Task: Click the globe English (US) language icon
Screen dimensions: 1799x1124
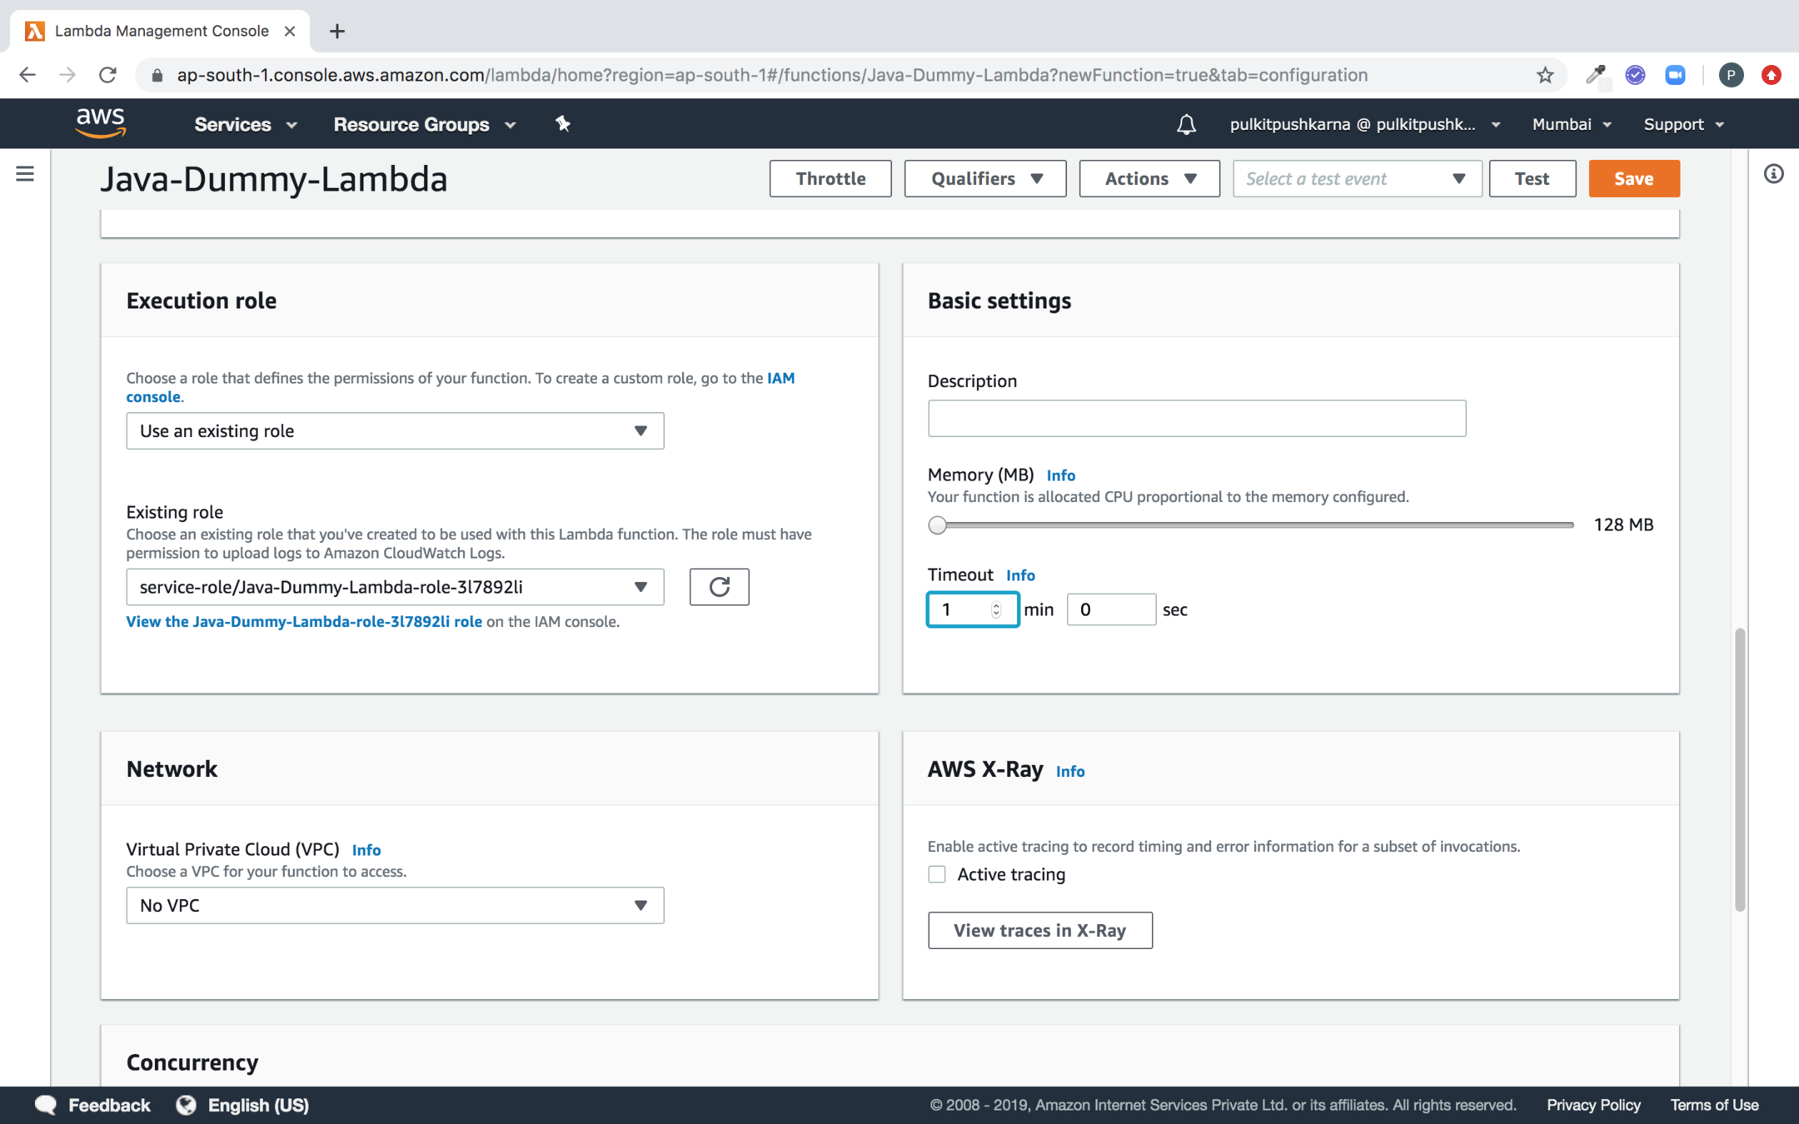Action: (x=187, y=1105)
